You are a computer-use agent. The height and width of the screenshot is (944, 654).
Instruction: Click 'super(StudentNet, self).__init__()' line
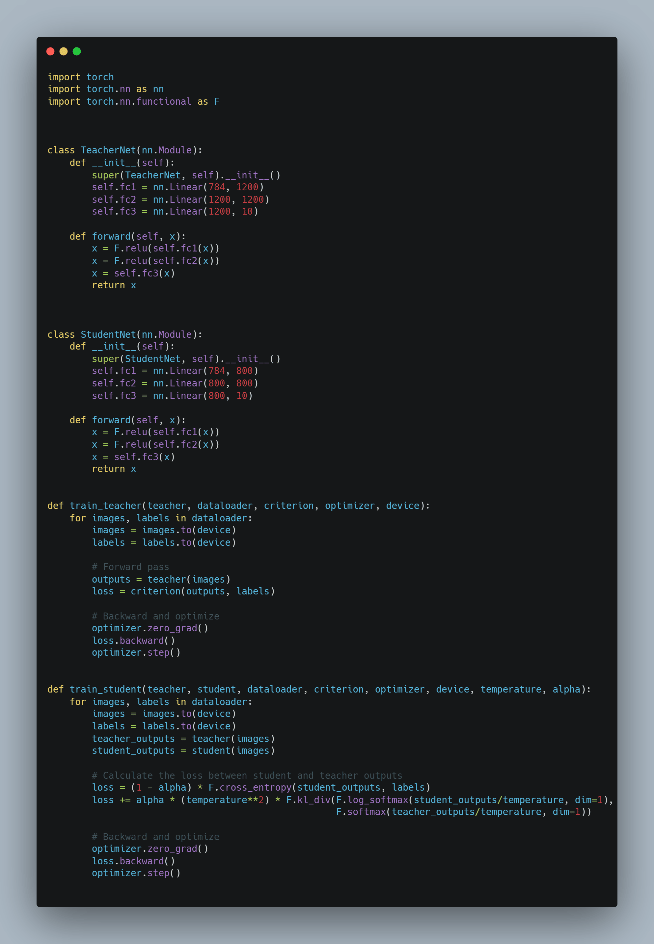point(186,359)
